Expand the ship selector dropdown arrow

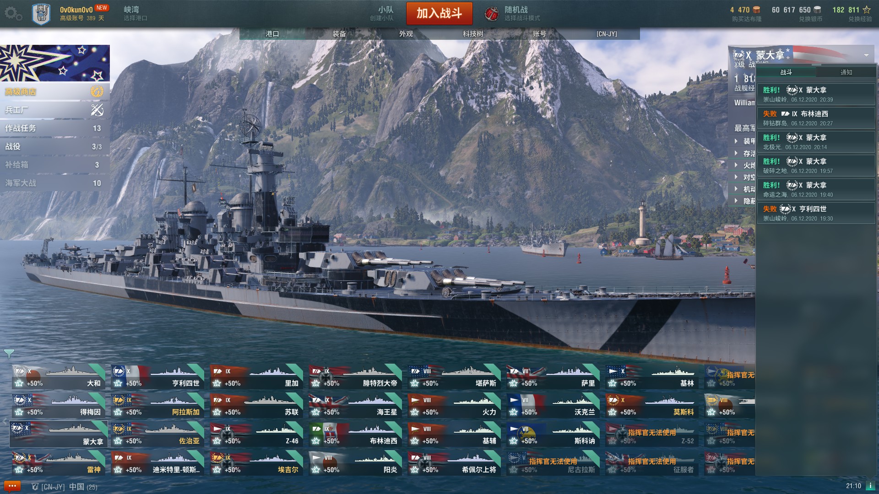point(866,55)
